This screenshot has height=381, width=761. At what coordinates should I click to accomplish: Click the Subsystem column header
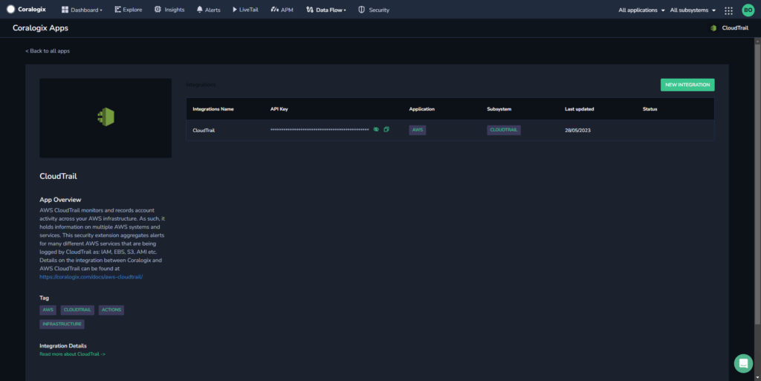pyautogui.click(x=499, y=109)
